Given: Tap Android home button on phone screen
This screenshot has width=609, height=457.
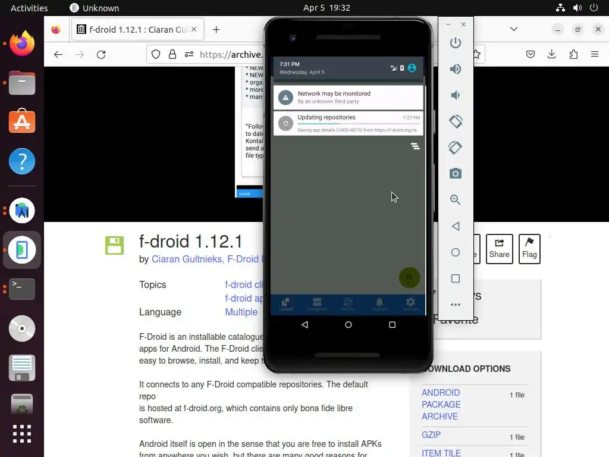Looking at the screenshot, I should pos(349,324).
